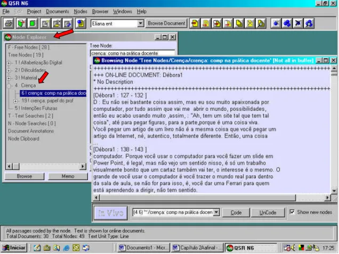The image size is (339, 254).
Task: Open the File menu
Action: (x=6, y=11)
